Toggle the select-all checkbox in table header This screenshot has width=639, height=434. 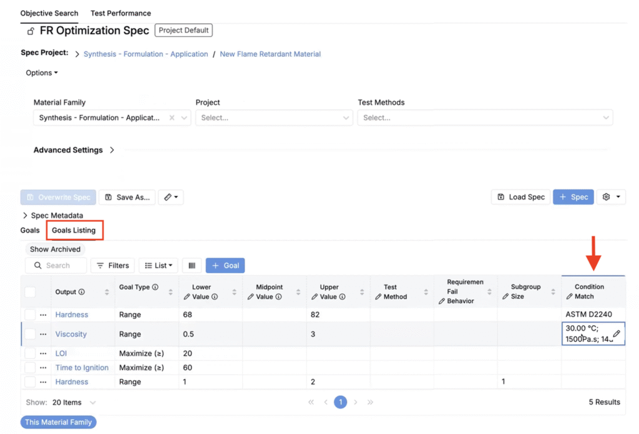click(30, 292)
